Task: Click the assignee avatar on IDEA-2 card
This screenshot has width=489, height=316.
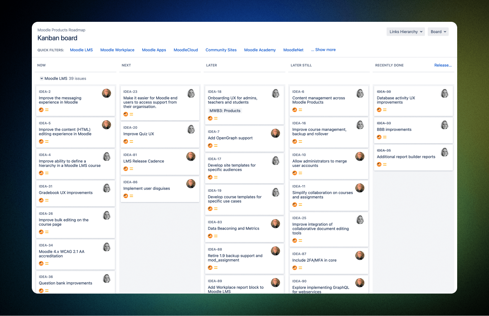Action: click(106, 93)
